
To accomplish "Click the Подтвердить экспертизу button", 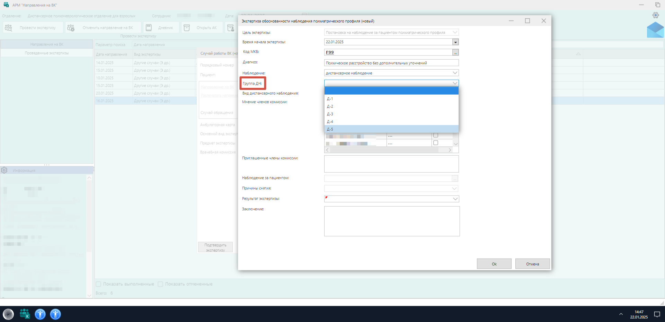I will (x=215, y=247).
